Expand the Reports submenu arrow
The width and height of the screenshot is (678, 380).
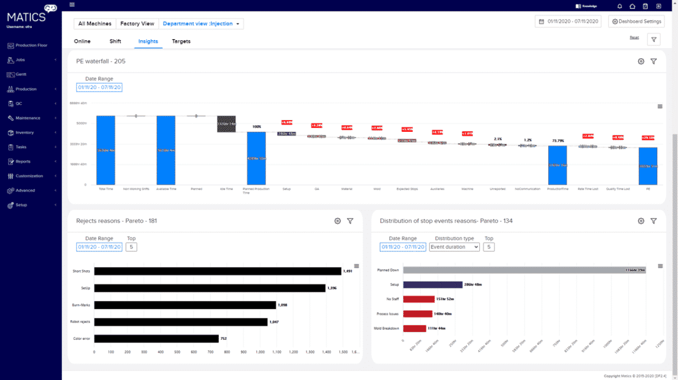55,161
